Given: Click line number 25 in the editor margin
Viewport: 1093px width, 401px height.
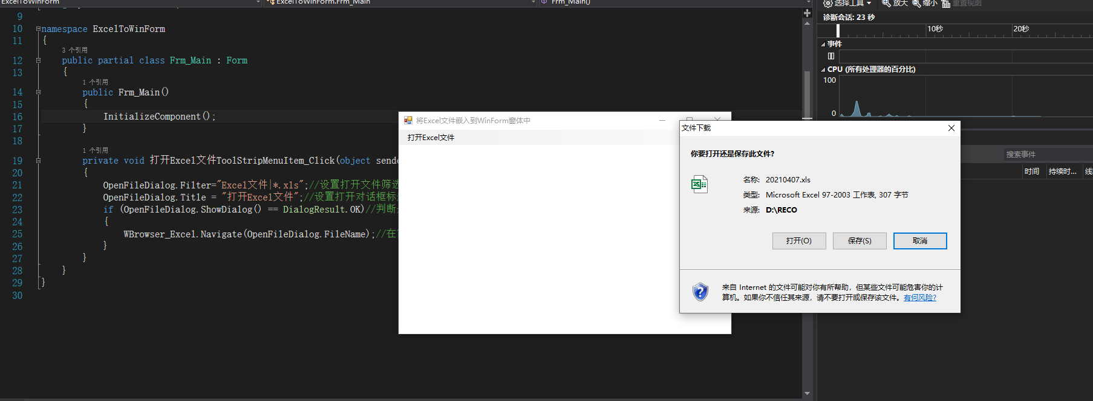Looking at the screenshot, I should [x=18, y=234].
